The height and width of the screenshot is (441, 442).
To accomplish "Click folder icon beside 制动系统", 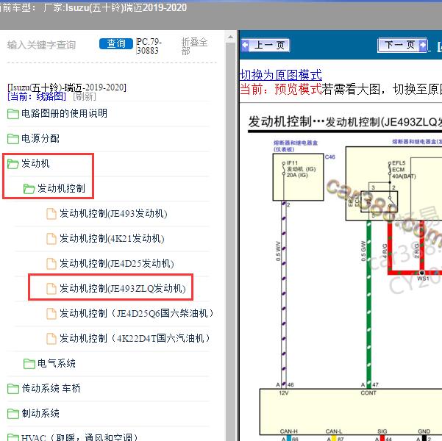I will click(x=13, y=414).
